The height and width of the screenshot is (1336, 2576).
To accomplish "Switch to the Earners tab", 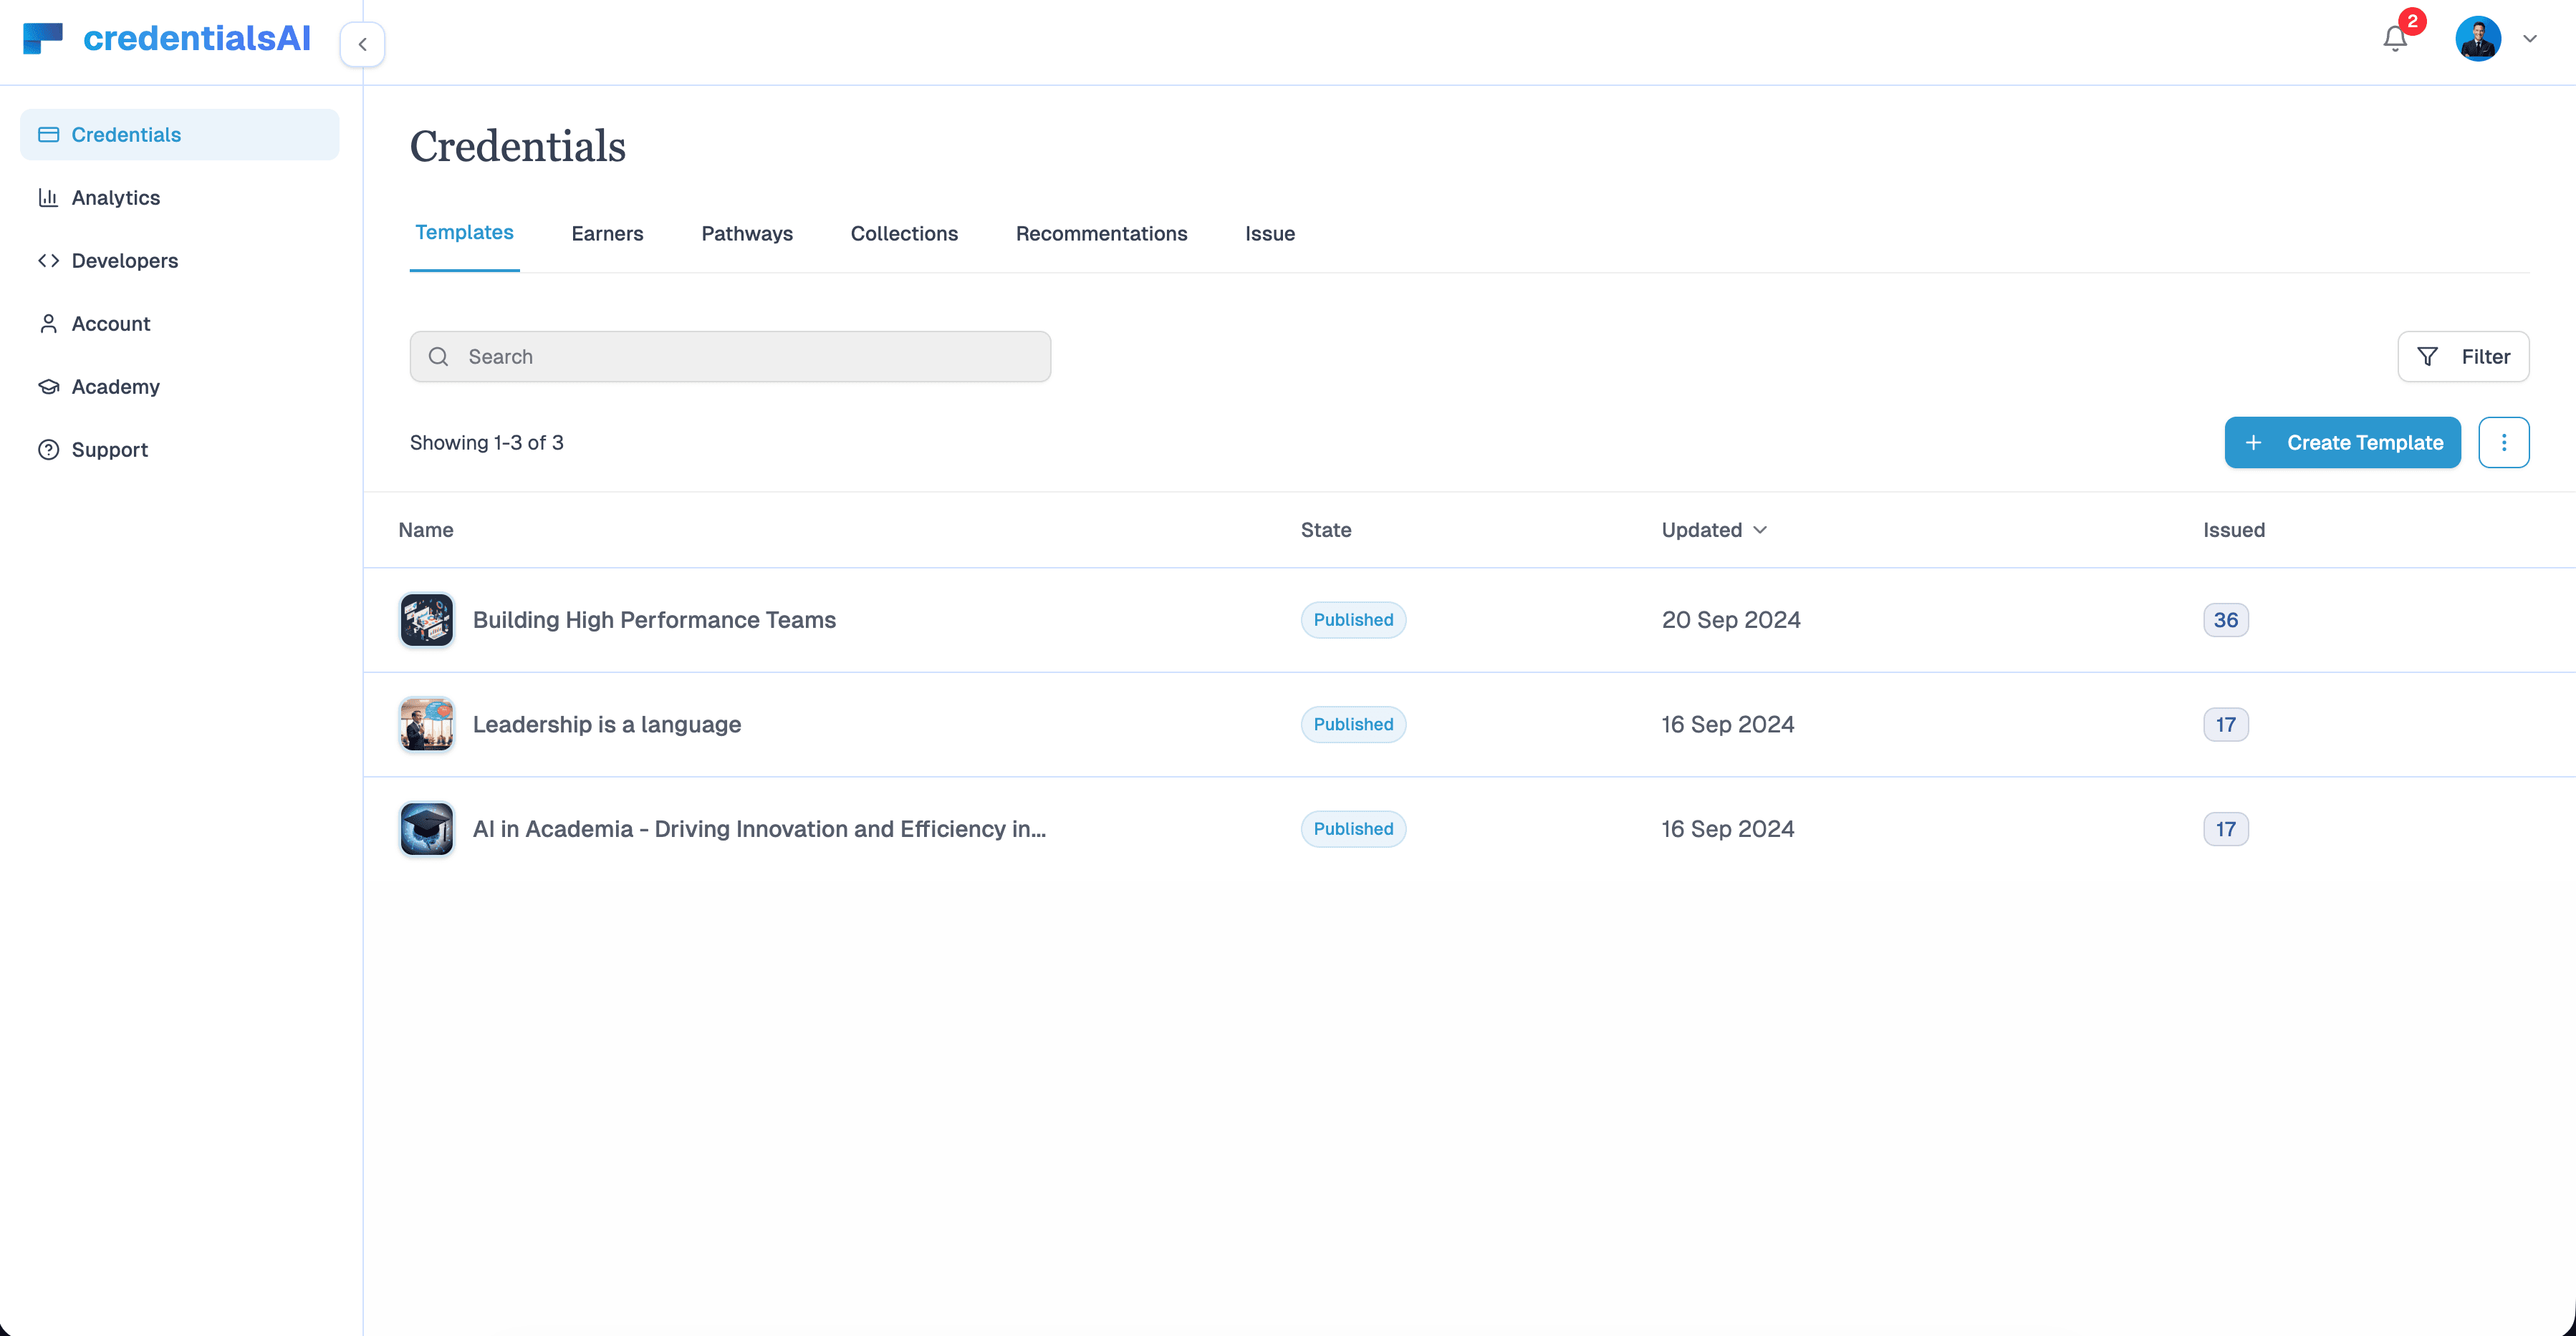I will [607, 233].
